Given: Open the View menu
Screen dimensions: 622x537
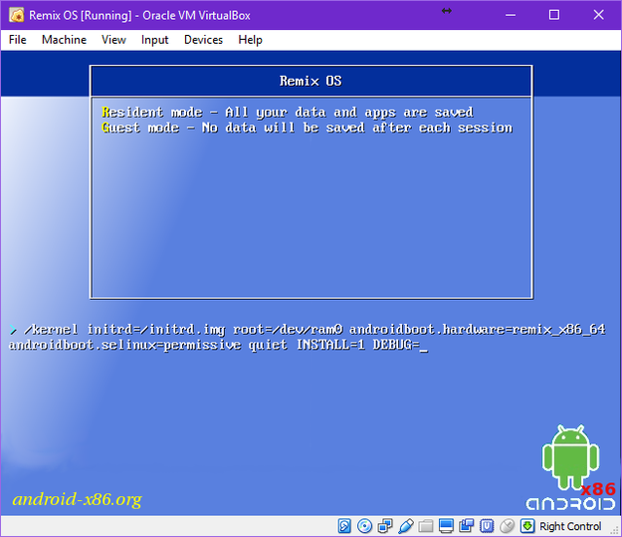Looking at the screenshot, I should click(x=113, y=40).
